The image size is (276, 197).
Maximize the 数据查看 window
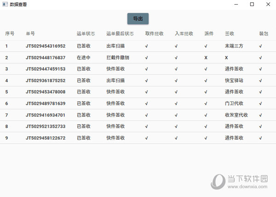[x=252, y=4]
